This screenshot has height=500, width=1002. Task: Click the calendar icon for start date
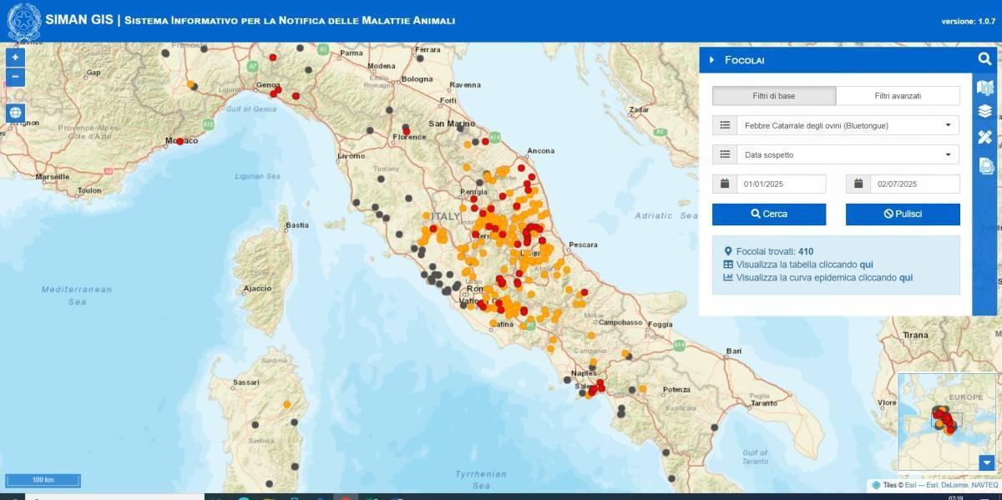pyautogui.click(x=724, y=184)
